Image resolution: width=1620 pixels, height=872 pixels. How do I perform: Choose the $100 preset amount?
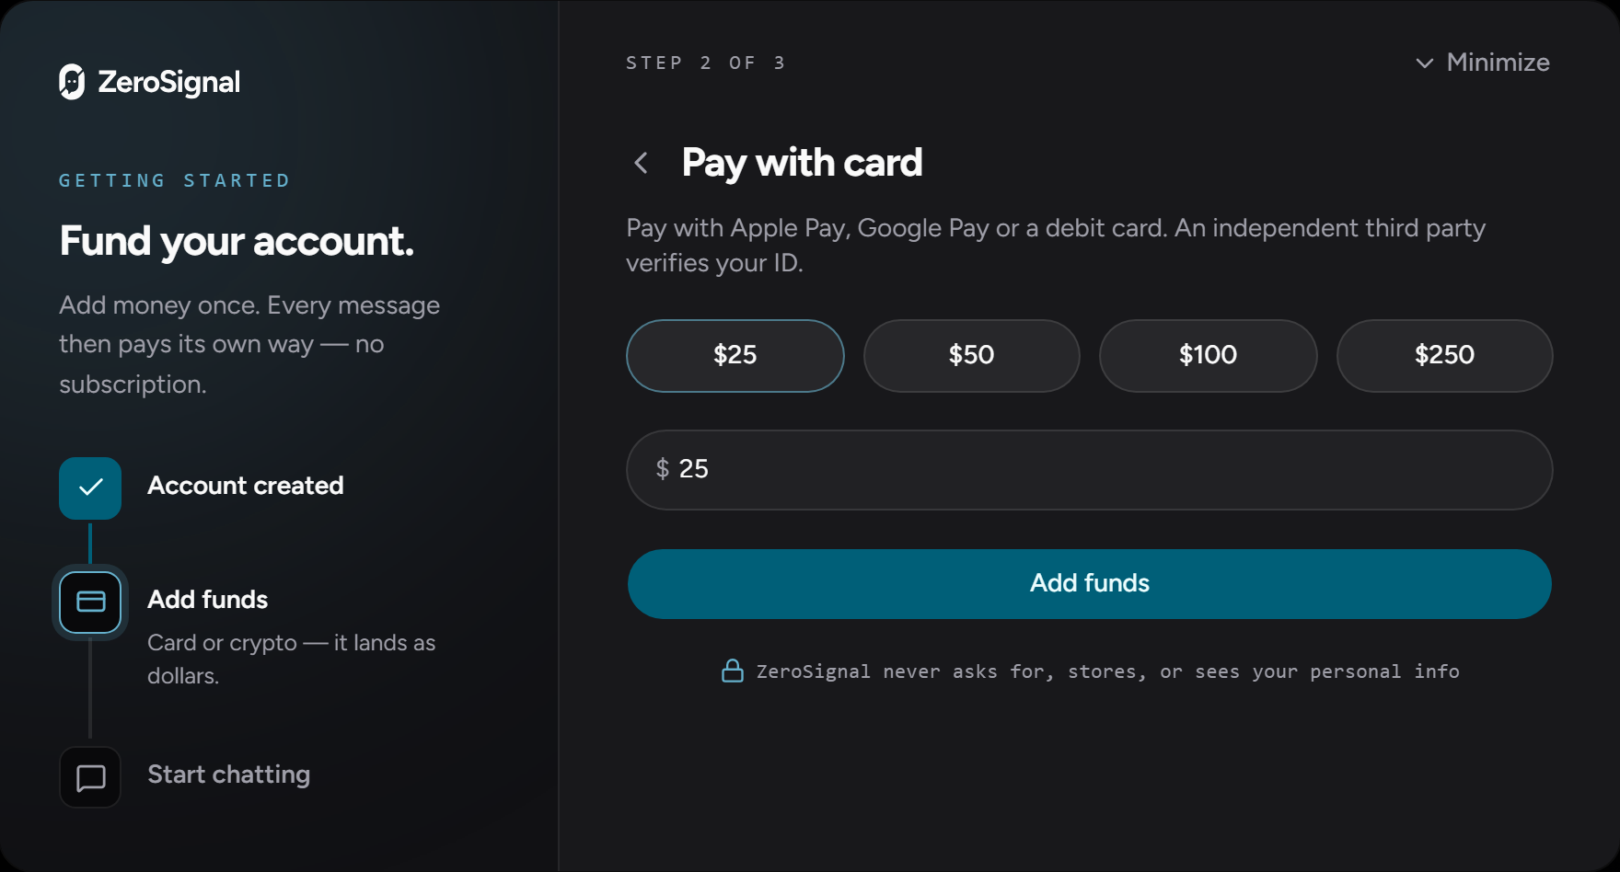[1209, 356]
